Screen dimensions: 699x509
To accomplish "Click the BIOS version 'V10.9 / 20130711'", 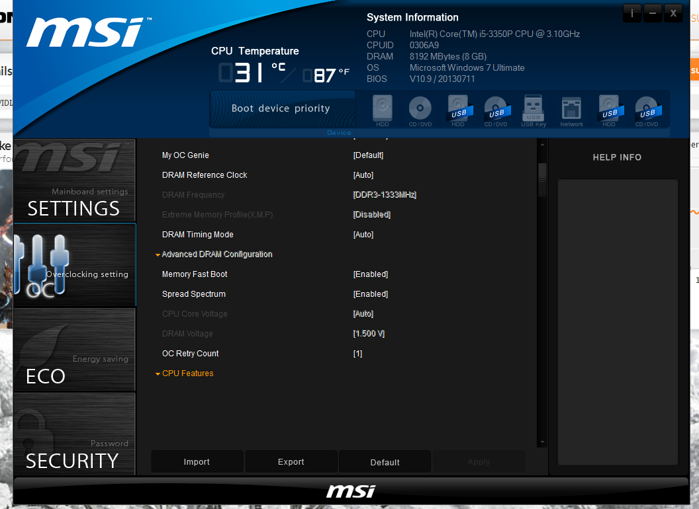I will click(x=442, y=79).
